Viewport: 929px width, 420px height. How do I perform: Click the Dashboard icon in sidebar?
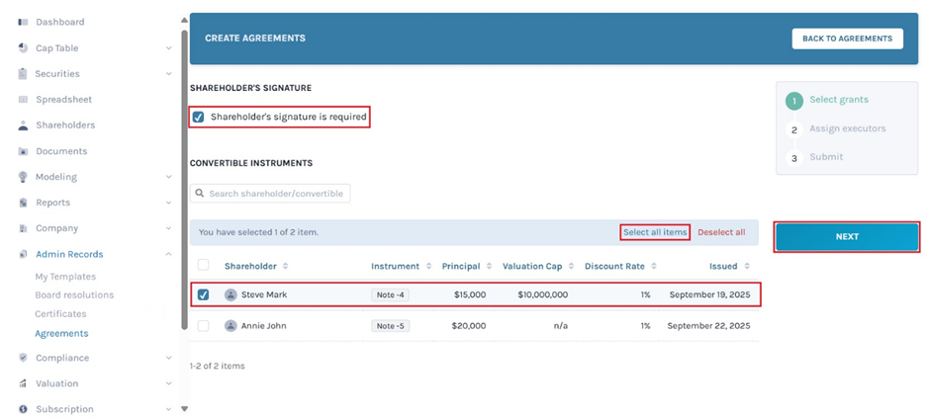click(x=23, y=22)
